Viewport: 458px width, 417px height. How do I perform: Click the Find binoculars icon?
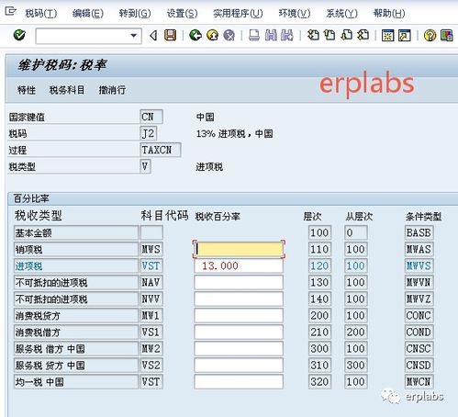271,35
